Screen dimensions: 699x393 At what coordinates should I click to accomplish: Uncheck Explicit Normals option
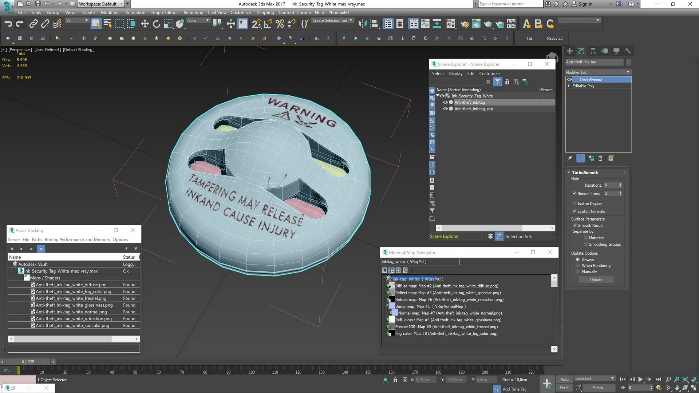tap(574, 211)
